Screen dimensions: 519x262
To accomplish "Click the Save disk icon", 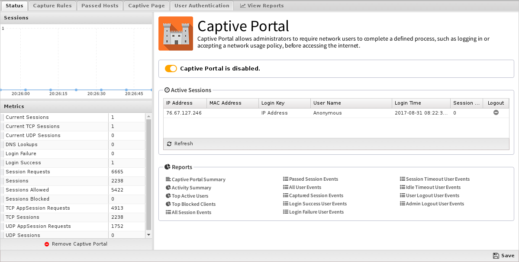I will (496, 256).
